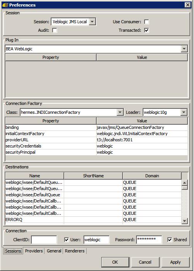194x271 pixels.
Task: Select the providerURL property cell
Action: (x=51, y=140)
